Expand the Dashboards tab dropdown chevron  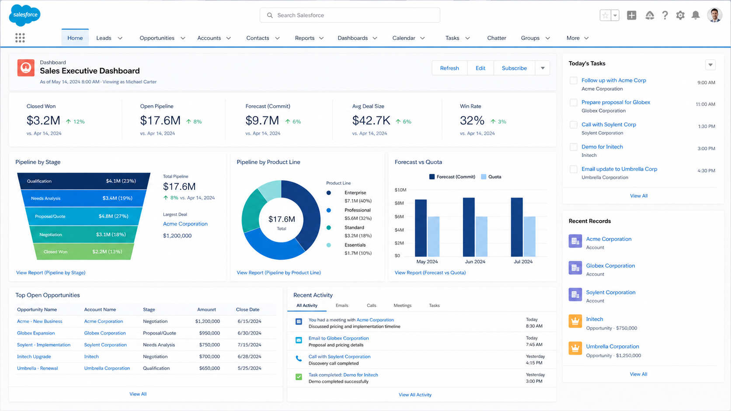[375, 38]
